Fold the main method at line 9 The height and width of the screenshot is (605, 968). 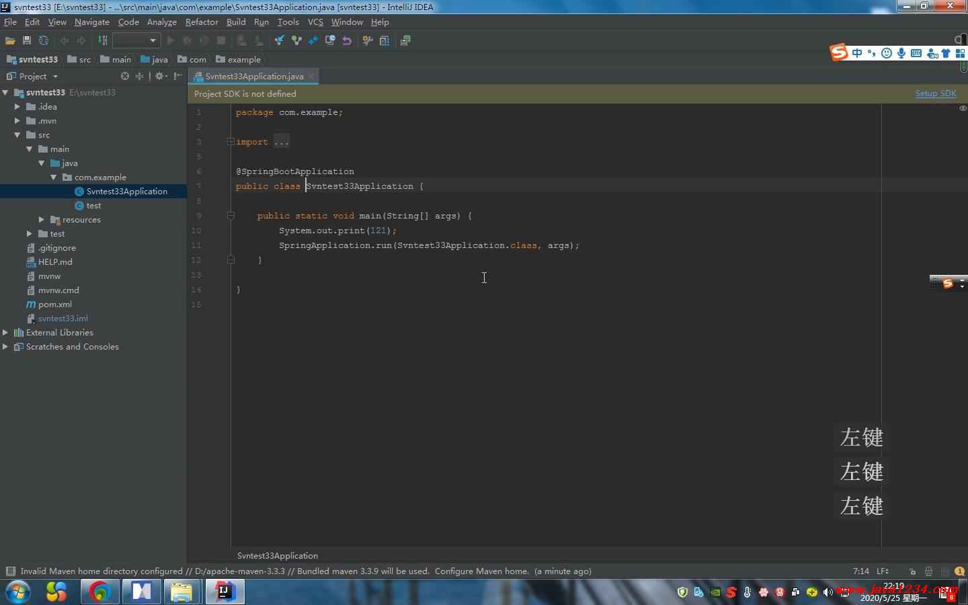(231, 216)
